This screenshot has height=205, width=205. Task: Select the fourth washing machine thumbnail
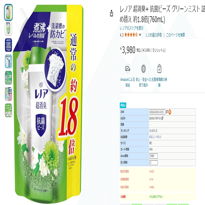(8, 61)
